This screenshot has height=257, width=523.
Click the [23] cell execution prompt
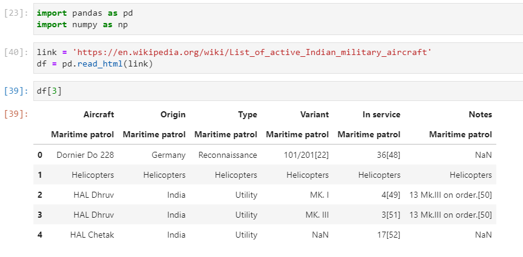click(13, 13)
